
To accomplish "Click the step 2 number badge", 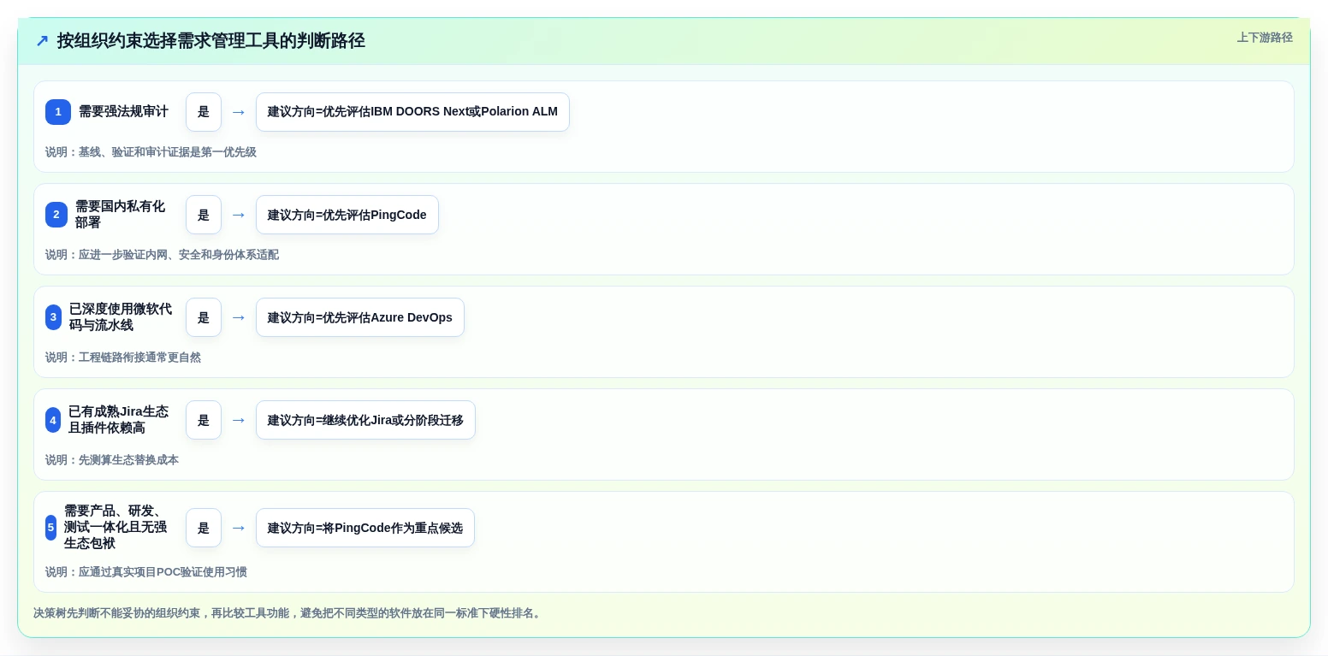I will click(x=56, y=215).
